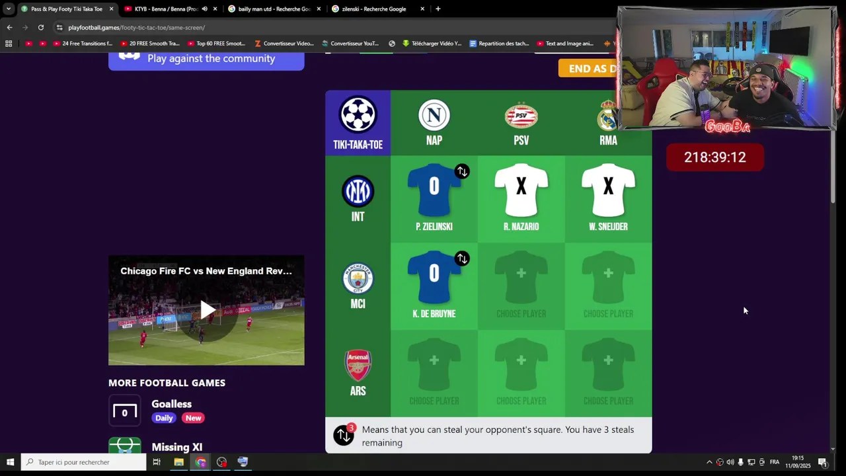The width and height of the screenshot is (846, 476).
Task: Open the Goalless game icon
Action: (x=124, y=411)
